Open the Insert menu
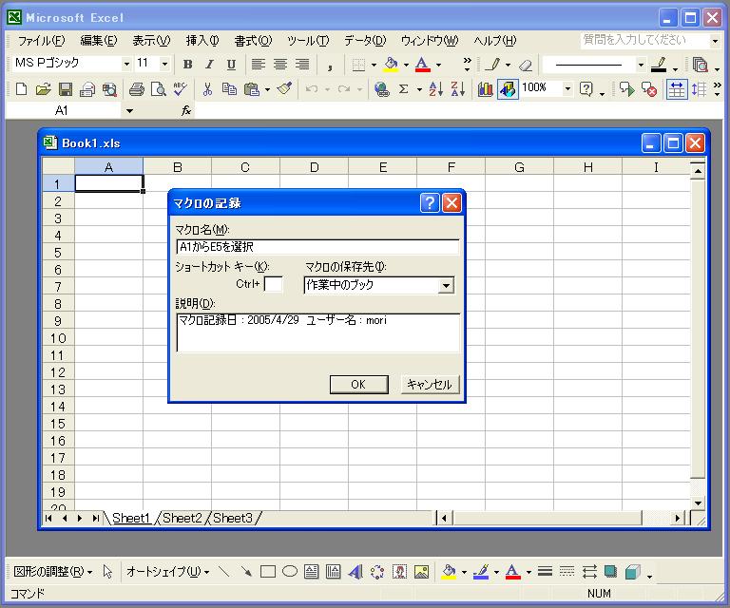 (202, 41)
